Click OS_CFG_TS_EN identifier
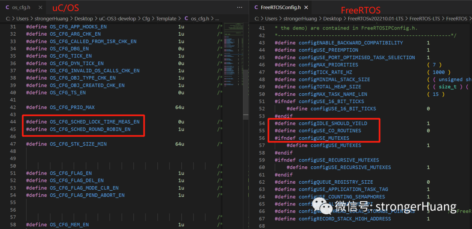This screenshot has height=229, width=472. pos(68,93)
